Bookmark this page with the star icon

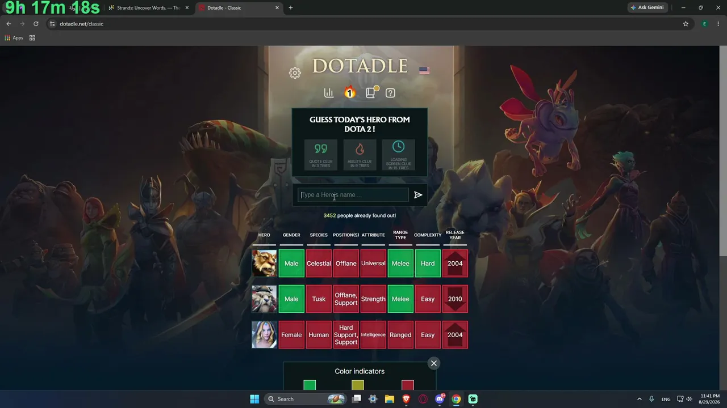[686, 24]
